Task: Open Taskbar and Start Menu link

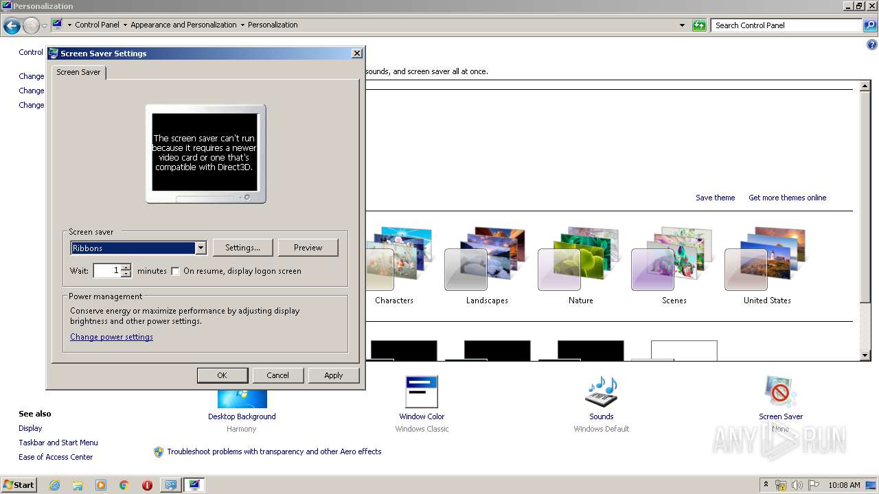Action: tap(58, 443)
